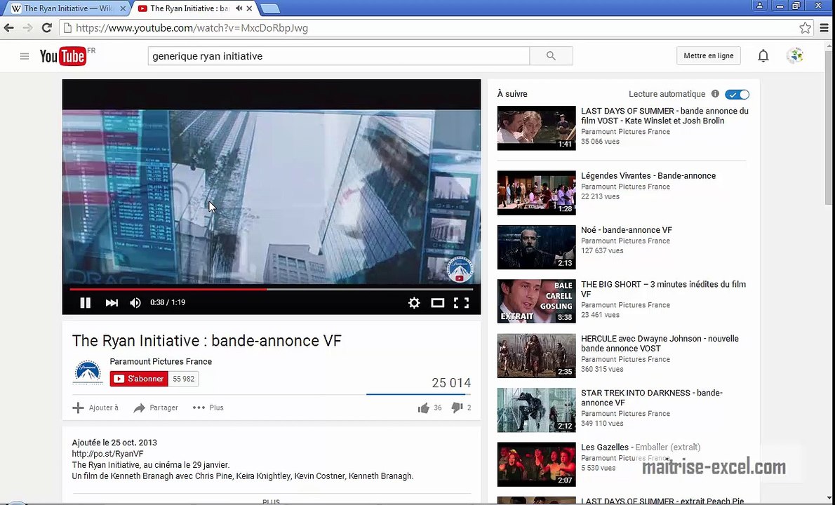835x505 pixels.
Task: Click the page vertical scrollbar
Action: tap(829, 128)
